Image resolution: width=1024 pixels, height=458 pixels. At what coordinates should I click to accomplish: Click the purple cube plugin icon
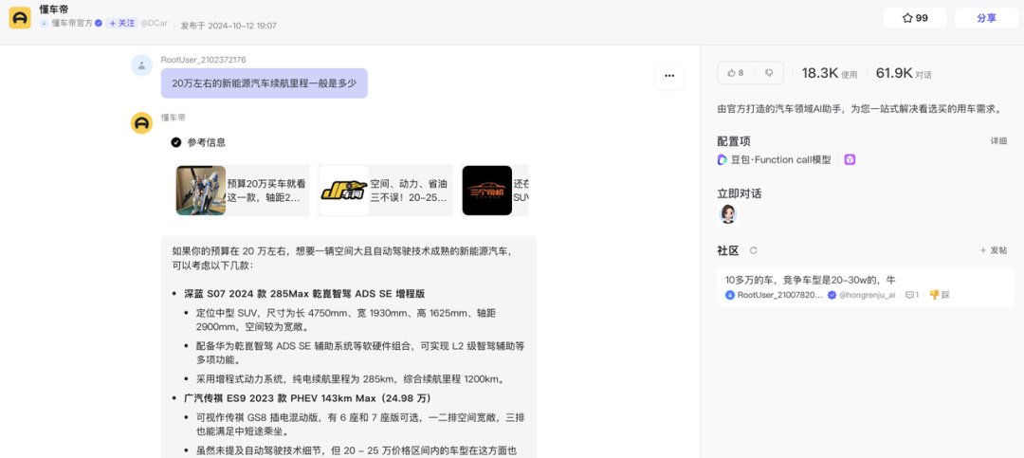[x=850, y=159]
